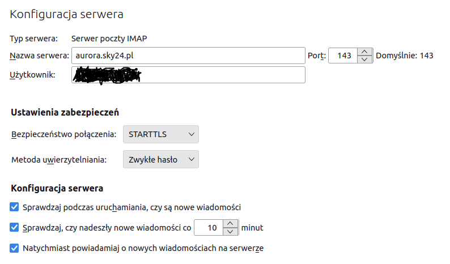Click the Użytkownik label
Viewport: 450px width, 264px height.
(32, 75)
